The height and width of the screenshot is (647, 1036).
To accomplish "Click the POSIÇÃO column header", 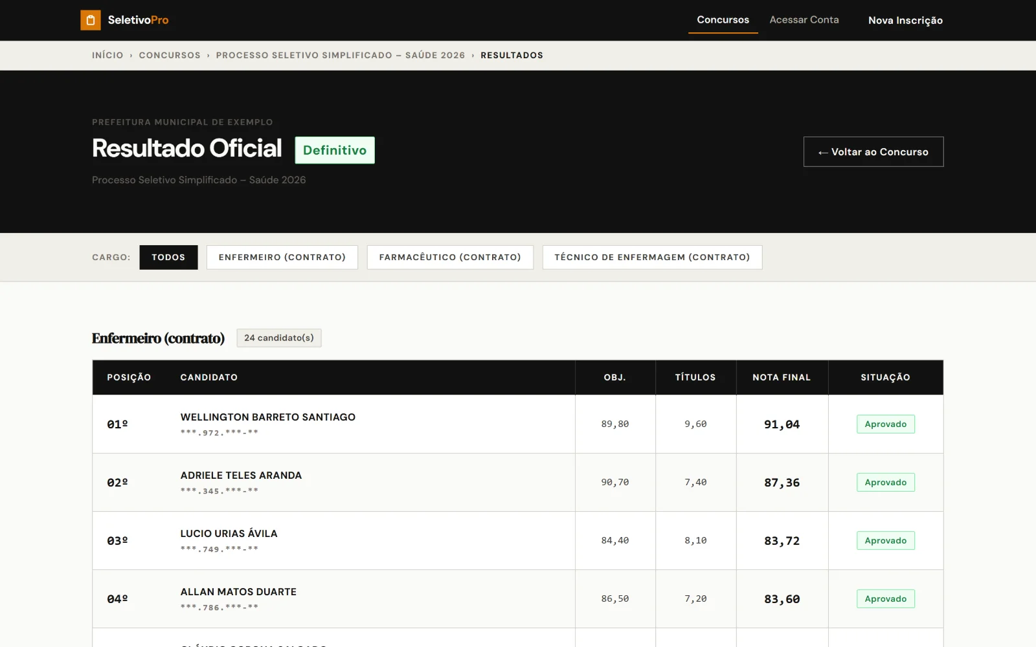I will (129, 377).
